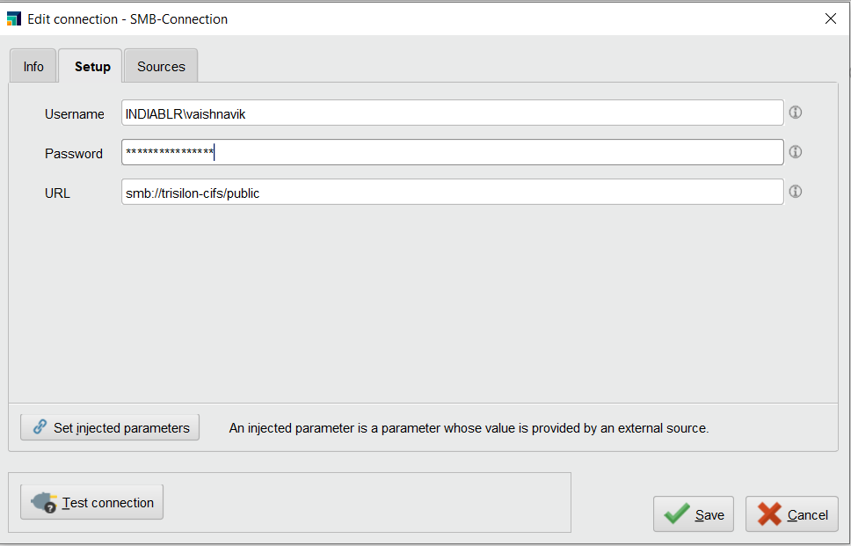Click the Set injected parameters button
Image resolution: width=851 pixels, height=546 pixels.
(109, 427)
